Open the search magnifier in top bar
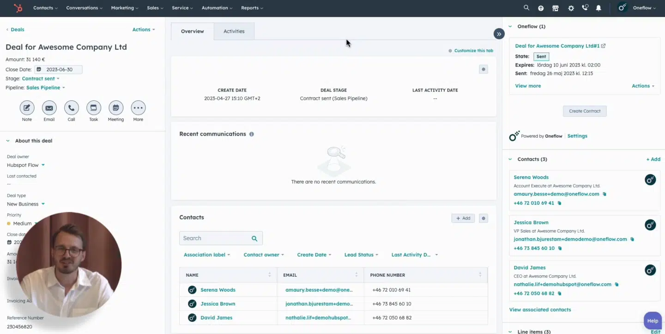665x334 pixels. (x=526, y=8)
